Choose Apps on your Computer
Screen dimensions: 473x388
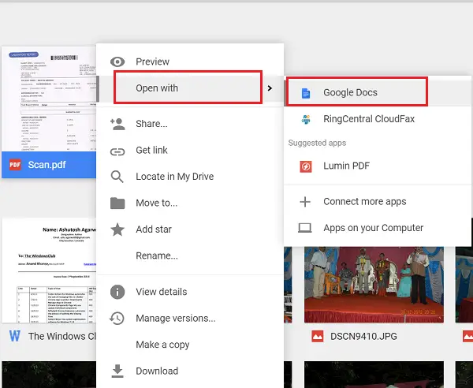[x=378, y=228]
